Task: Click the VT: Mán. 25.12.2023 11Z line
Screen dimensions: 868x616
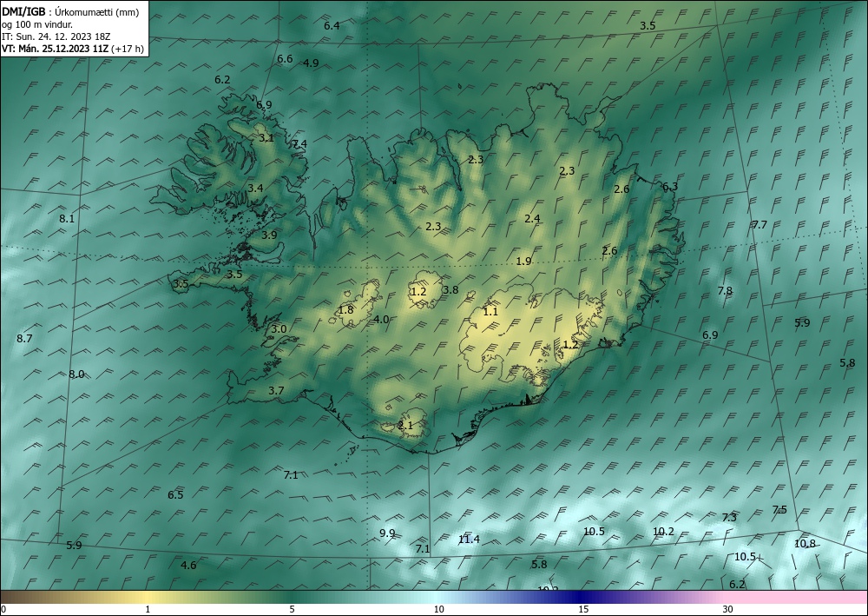Action: 73,49
